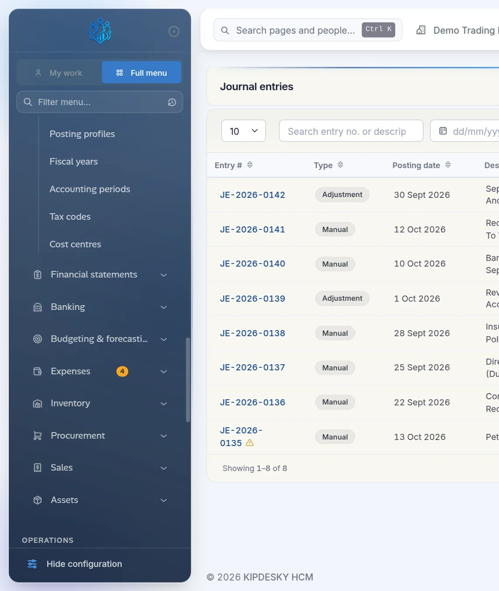Expand the Expenses menu chevron
Screen dimensions: 499x591
[x=164, y=372]
